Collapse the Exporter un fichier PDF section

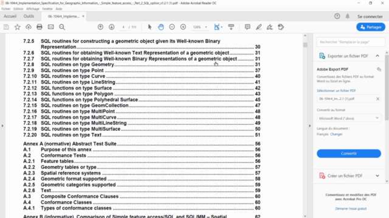click(377, 56)
